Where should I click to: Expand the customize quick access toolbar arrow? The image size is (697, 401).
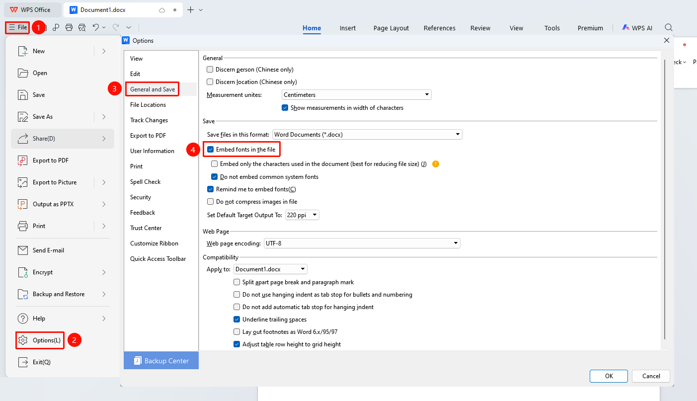[129, 27]
